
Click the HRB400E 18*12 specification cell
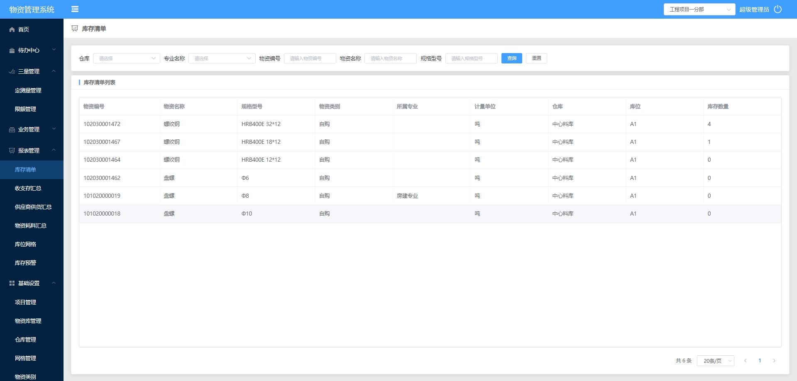pyautogui.click(x=261, y=142)
